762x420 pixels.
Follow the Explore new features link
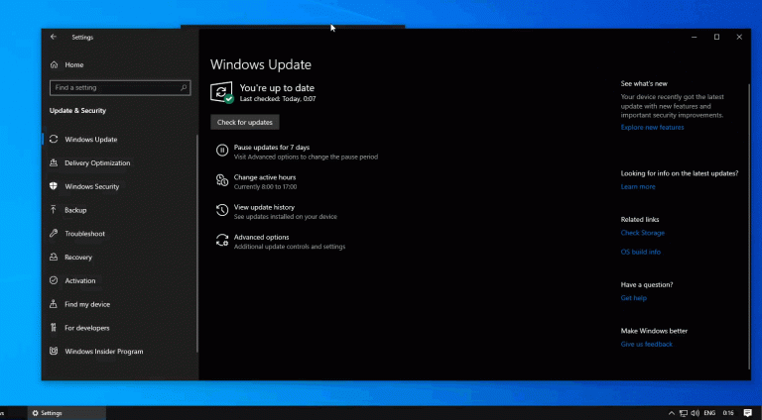[x=652, y=127]
